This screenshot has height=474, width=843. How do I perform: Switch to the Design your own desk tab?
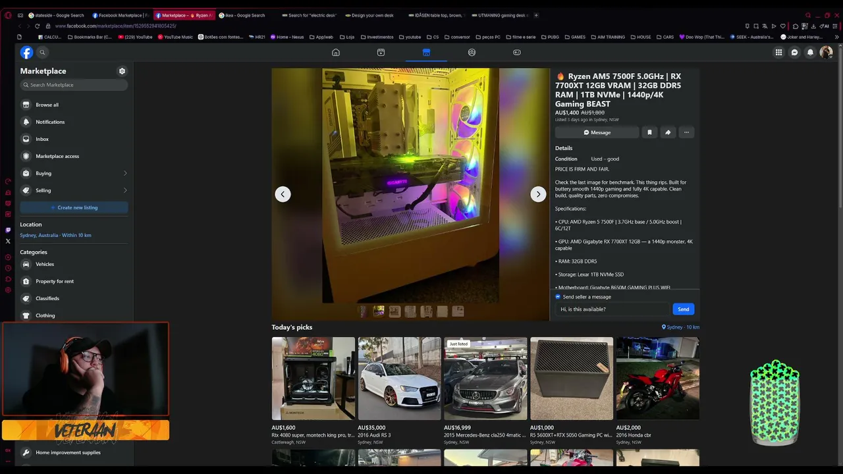point(372,15)
